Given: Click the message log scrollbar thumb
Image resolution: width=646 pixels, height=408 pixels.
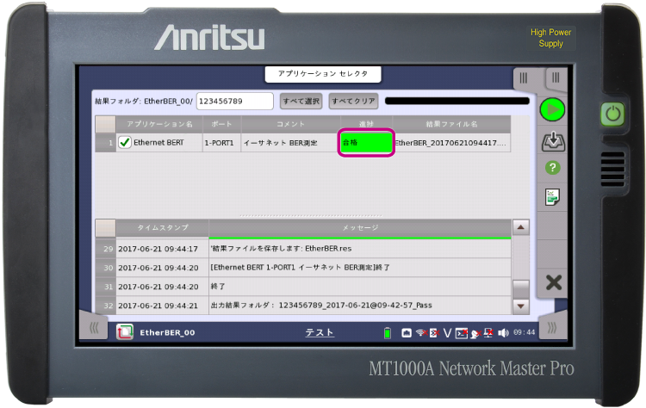Looking at the screenshot, I should click(521, 289).
